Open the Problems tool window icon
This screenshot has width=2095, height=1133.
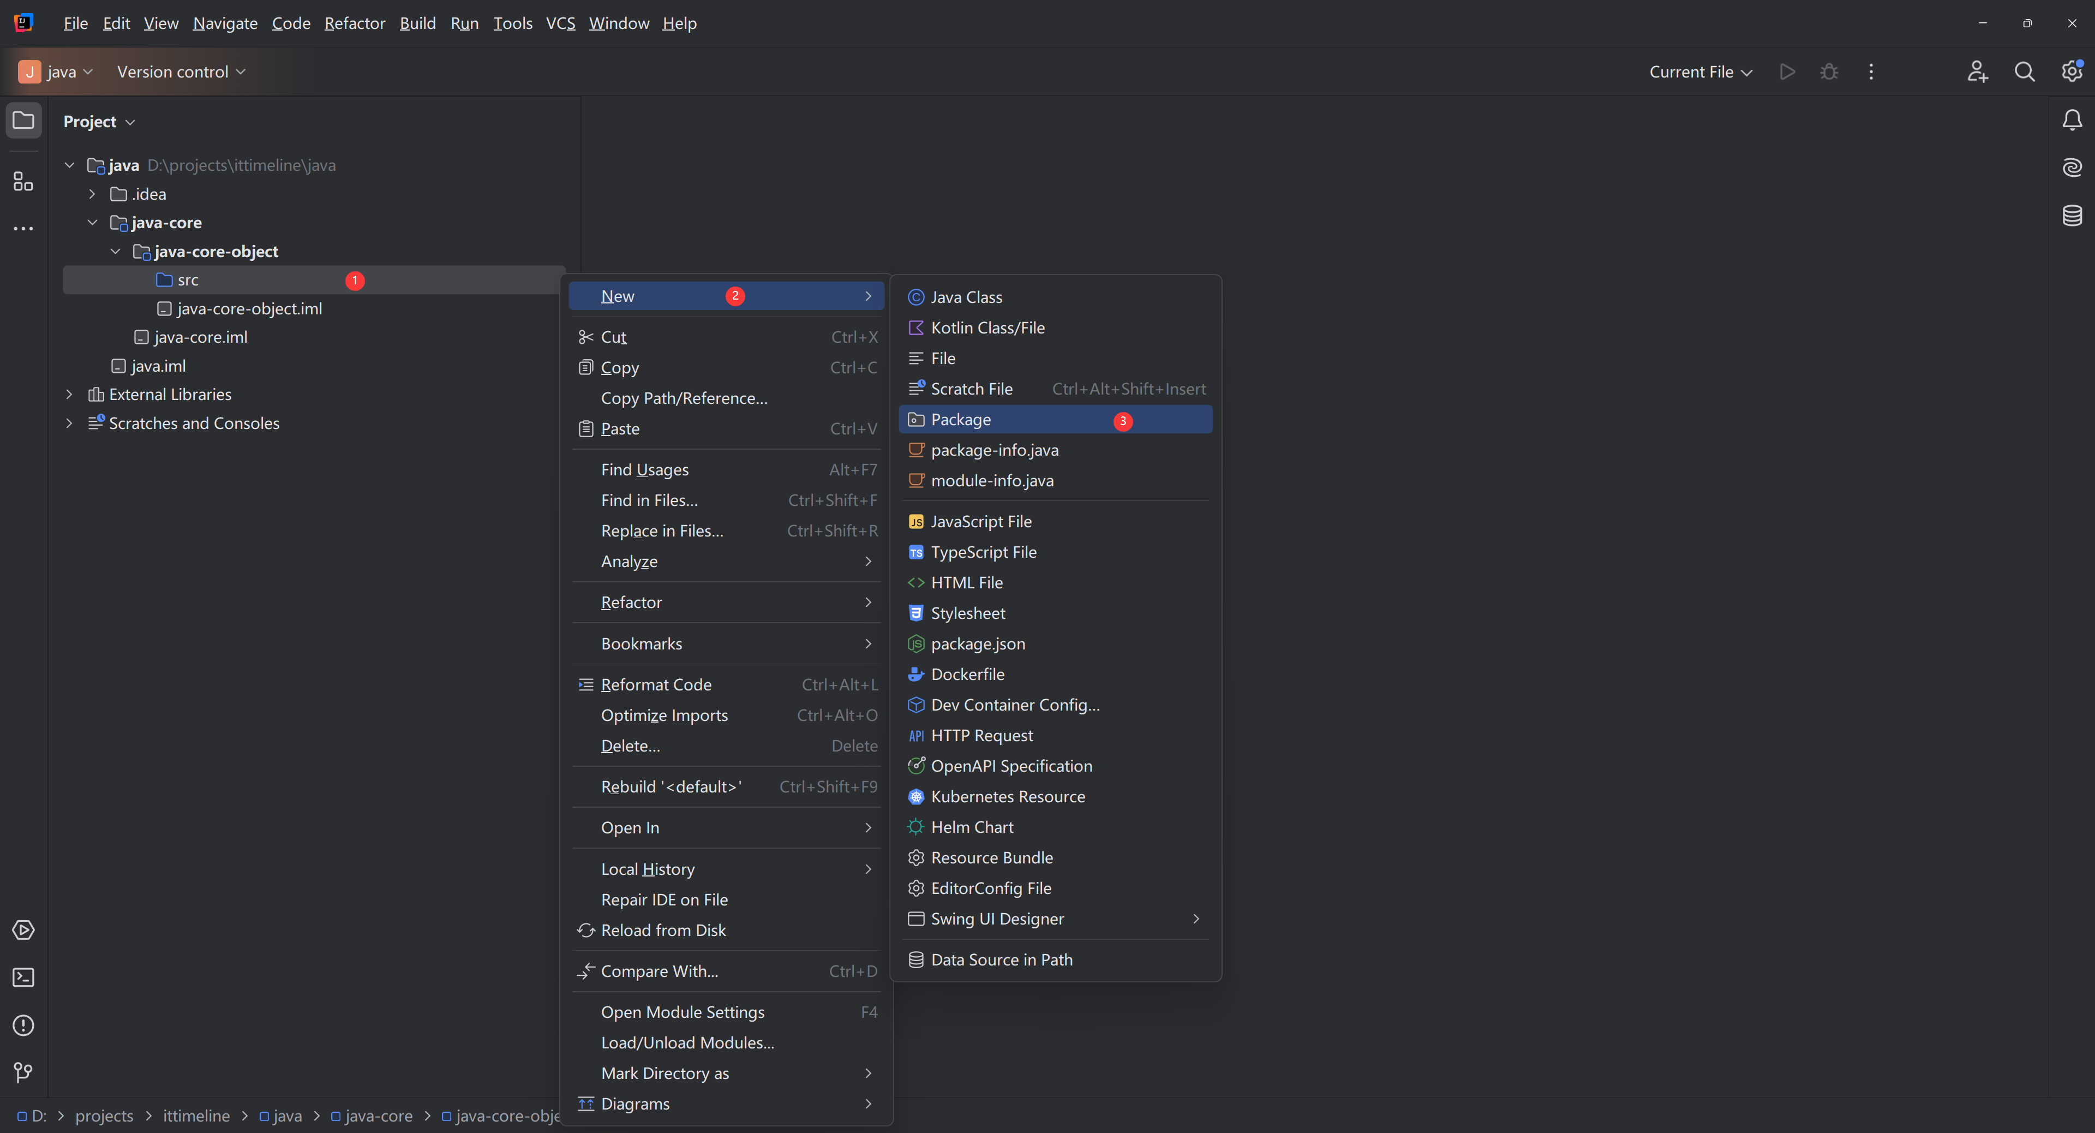23,1025
